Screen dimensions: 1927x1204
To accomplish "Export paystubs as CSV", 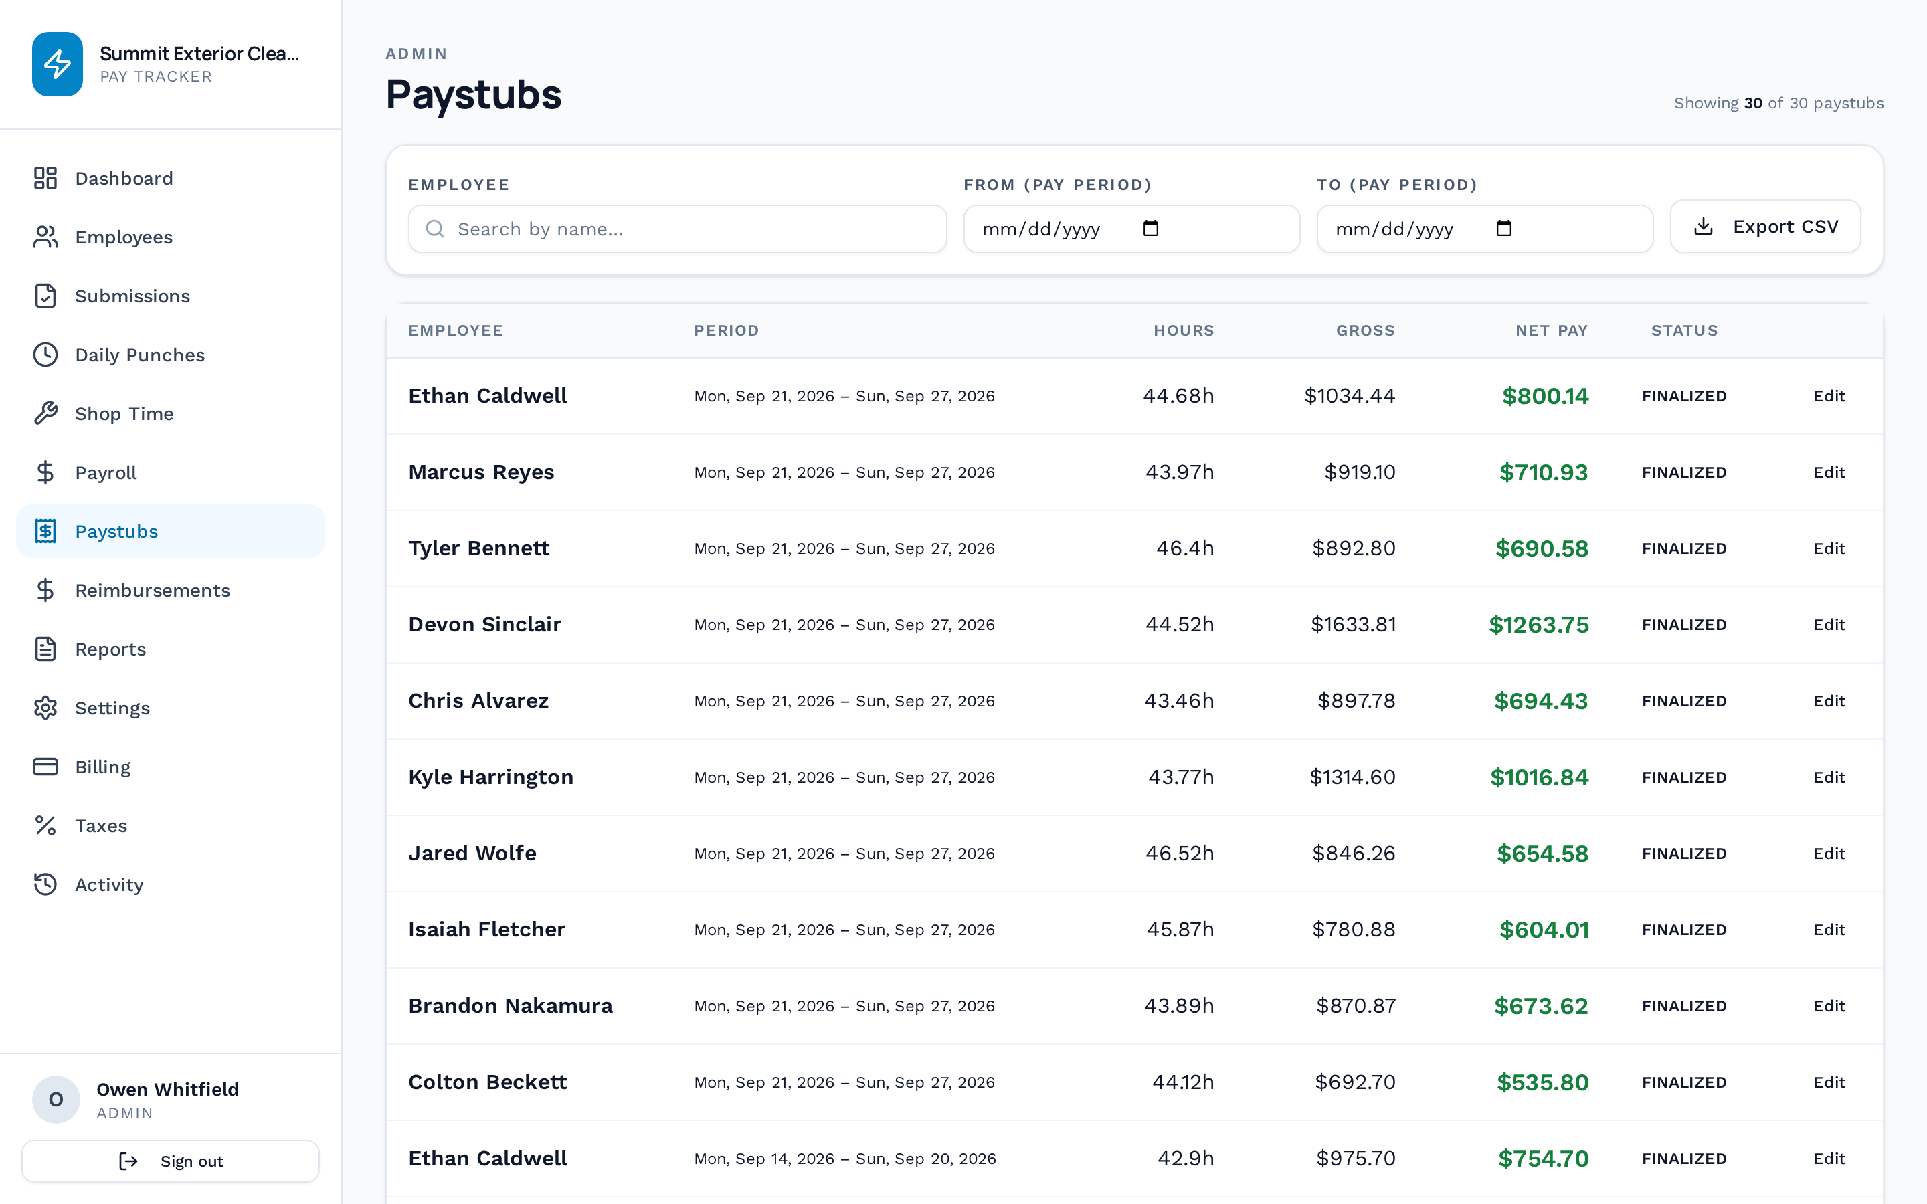I will coord(1764,227).
